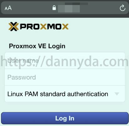Click the word 'Login' in the heading

(57, 46)
